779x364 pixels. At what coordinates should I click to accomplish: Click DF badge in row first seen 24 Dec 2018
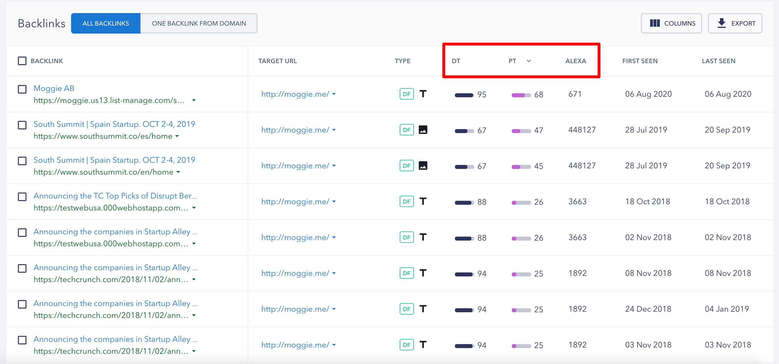click(x=407, y=309)
